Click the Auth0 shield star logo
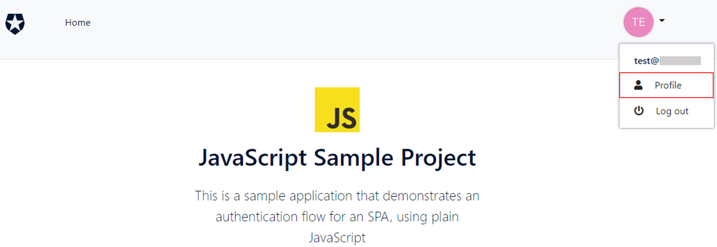 (x=15, y=24)
